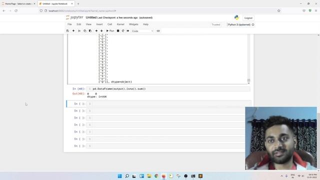Select cell containing pd.DataFrame(output).isna().sum()

pos(168,89)
